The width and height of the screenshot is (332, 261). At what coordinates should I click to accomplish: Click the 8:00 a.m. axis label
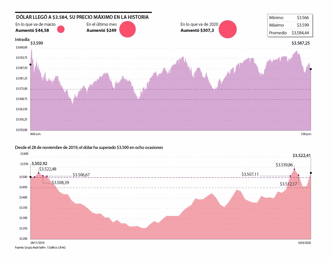pyautogui.click(x=36, y=134)
